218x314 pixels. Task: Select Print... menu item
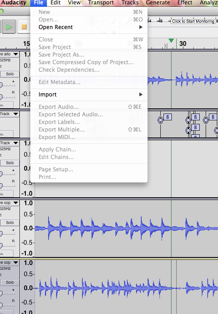(x=89, y=177)
